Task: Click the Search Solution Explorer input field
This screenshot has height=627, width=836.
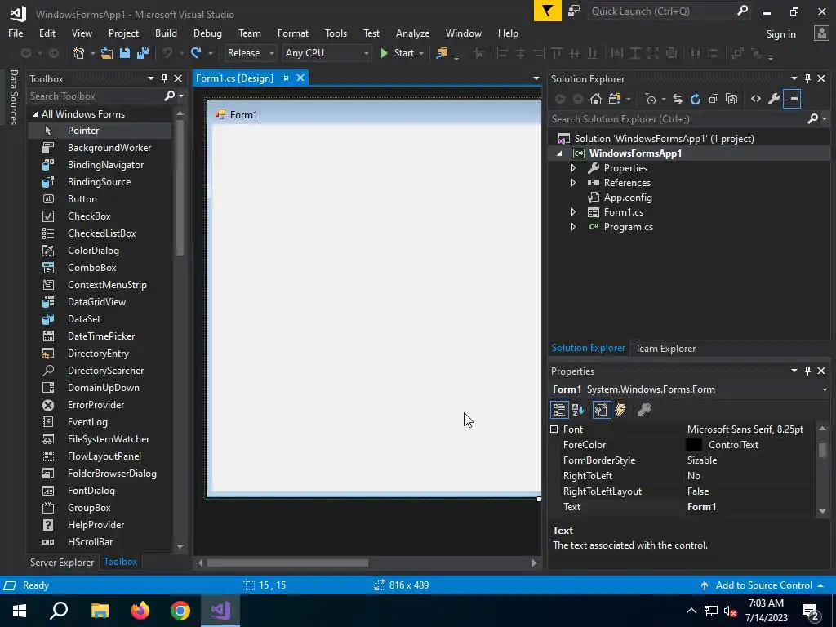Action: 678,119
